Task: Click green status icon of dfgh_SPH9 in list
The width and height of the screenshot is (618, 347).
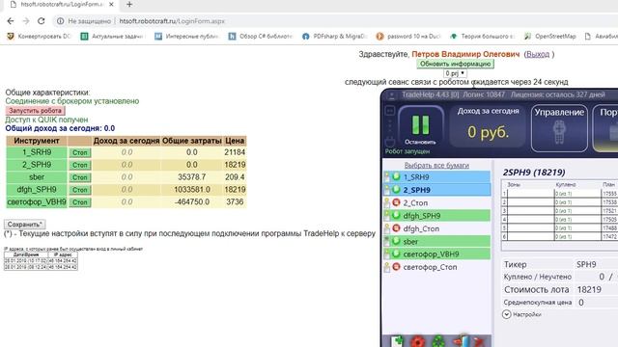Action: pos(396,216)
